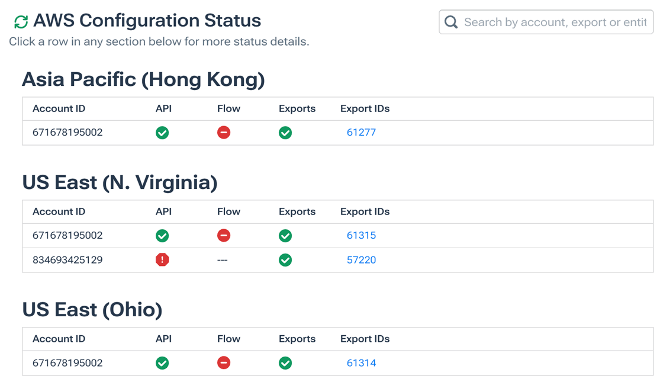Open export 61277 in Hong Kong section
This screenshot has height=385, width=663.
coord(361,132)
